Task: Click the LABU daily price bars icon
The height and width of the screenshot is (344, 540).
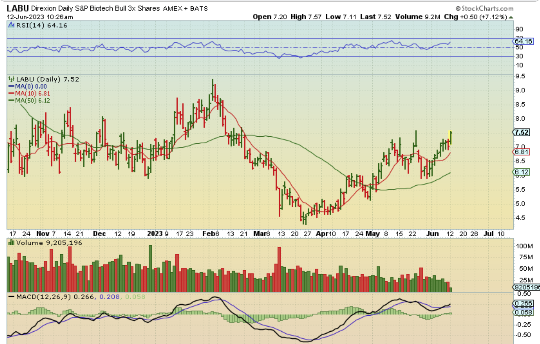Action: (11, 79)
